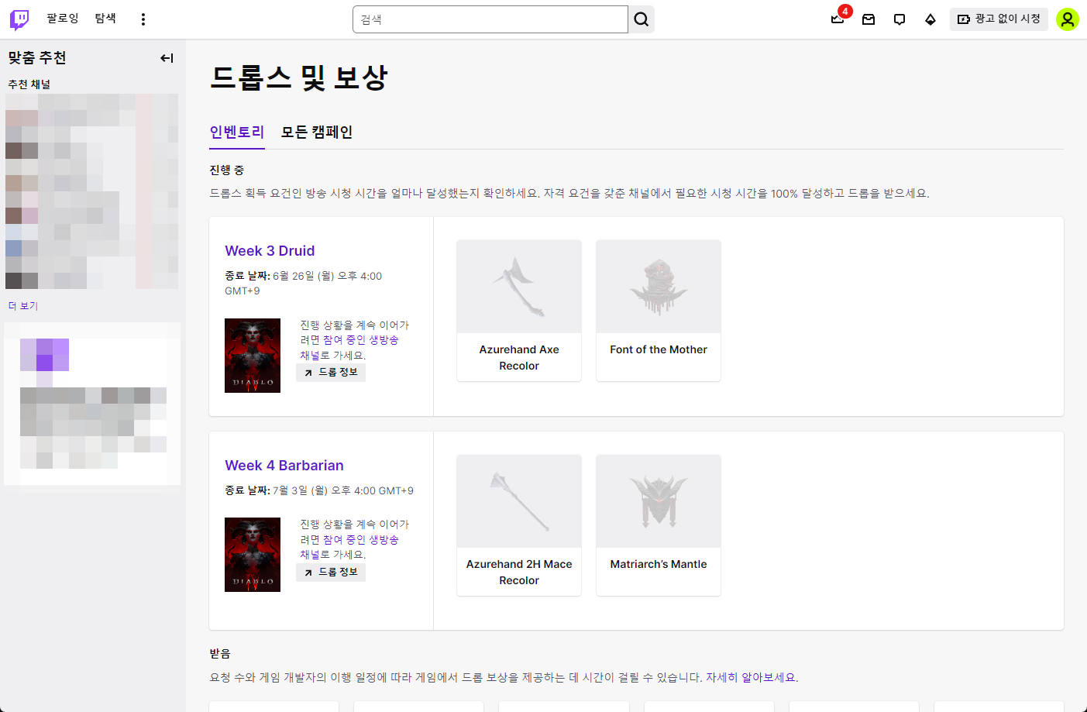This screenshot has height=712, width=1087.
Task: Click the 광고 없이 시청 button
Action: tap(999, 19)
